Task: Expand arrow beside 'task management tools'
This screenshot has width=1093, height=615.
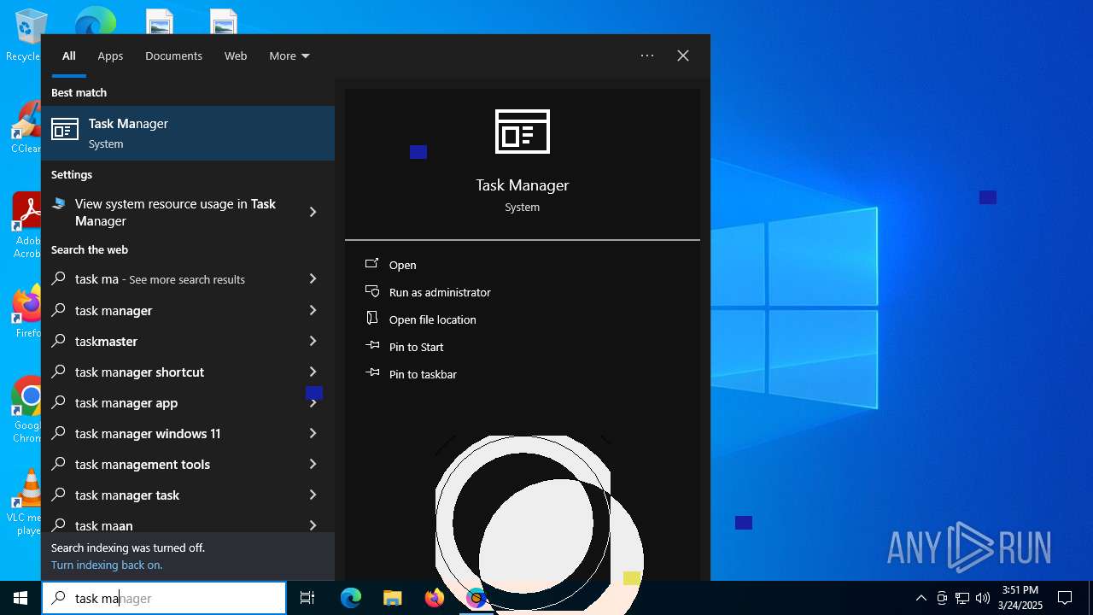Action: pos(313,464)
